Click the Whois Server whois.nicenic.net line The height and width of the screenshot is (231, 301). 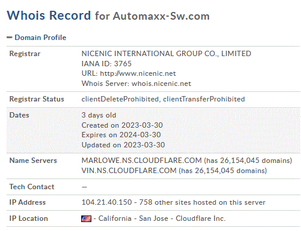pyautogui.click(x=136, y=84)
